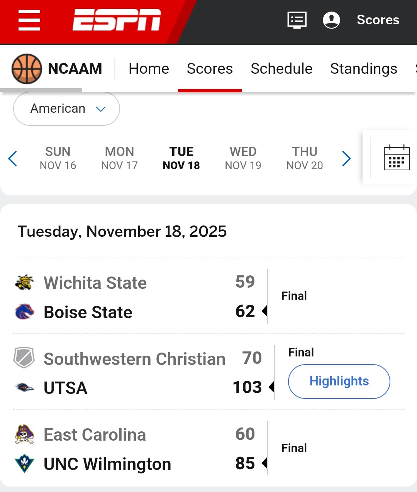Switch to the Schedule tab
Screen dimensions: 417x492
tap(281, 69)
